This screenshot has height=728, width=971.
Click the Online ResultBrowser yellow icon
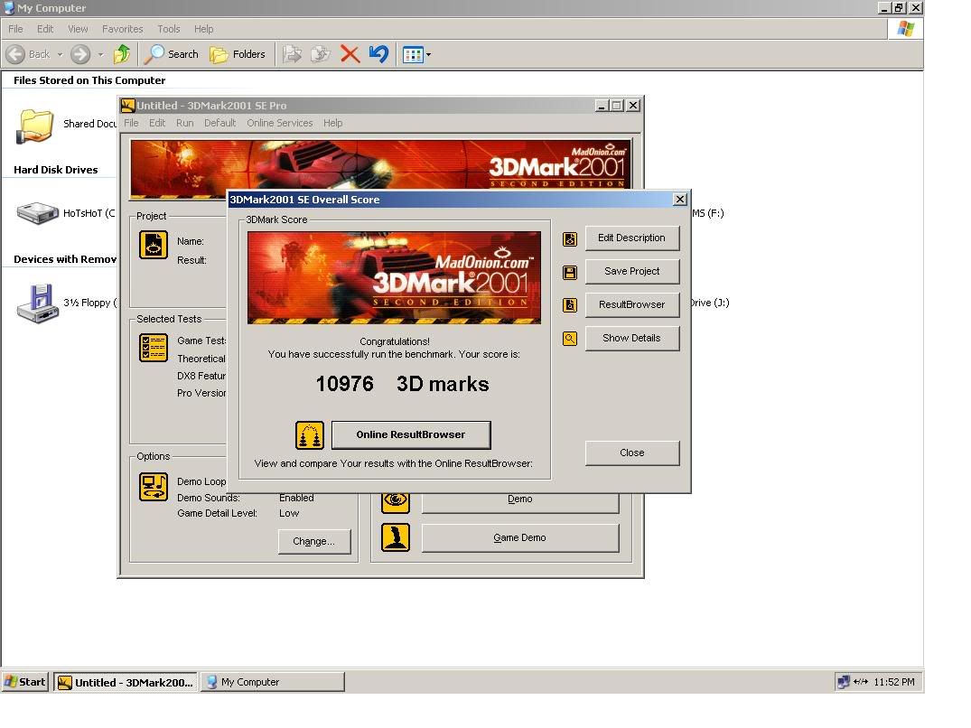[x=310, y=435]
